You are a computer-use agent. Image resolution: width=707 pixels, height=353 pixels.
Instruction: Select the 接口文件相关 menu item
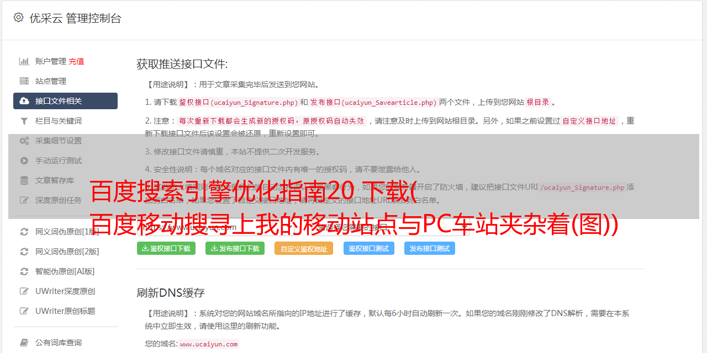(65, 101)
